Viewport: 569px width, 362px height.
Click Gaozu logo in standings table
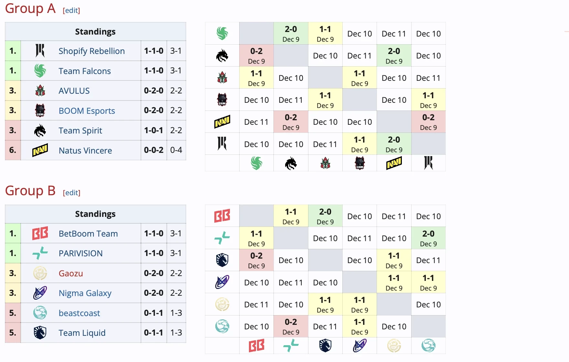click(x=40, y=273)
